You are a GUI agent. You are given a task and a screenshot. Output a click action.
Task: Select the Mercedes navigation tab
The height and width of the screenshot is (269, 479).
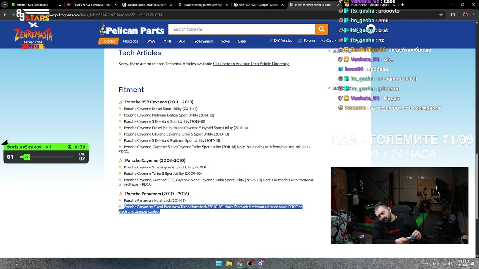[131, 41]
